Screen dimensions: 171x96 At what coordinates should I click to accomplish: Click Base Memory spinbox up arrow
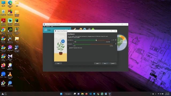point(116,40)
